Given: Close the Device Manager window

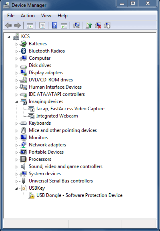Looking at the screenshot, I should (x=148, y=3).
